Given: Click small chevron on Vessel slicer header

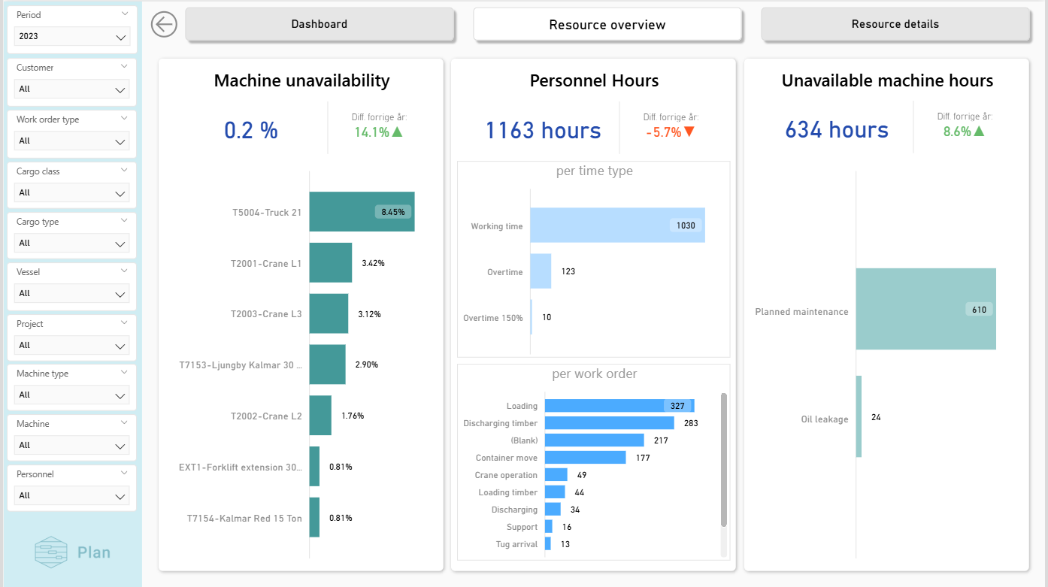Looking at the screenshot, I should pyautogui.click(x=125, y=271).
